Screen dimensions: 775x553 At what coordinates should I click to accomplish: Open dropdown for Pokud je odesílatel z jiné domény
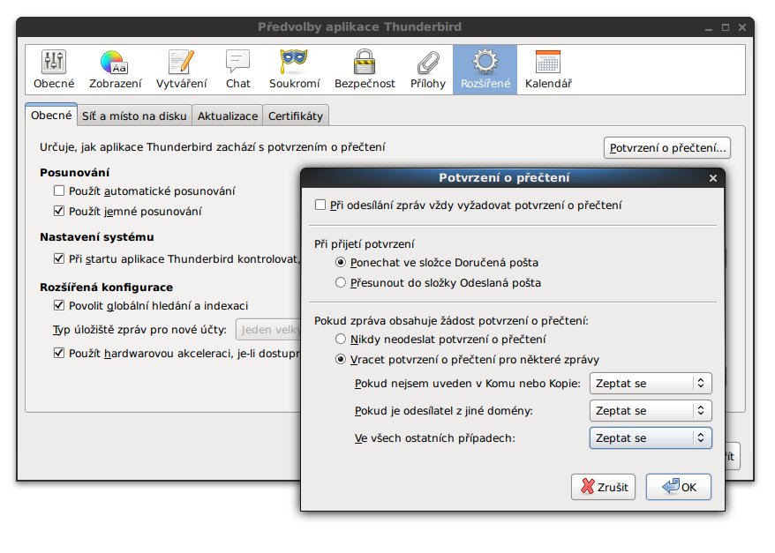point(651,410)
